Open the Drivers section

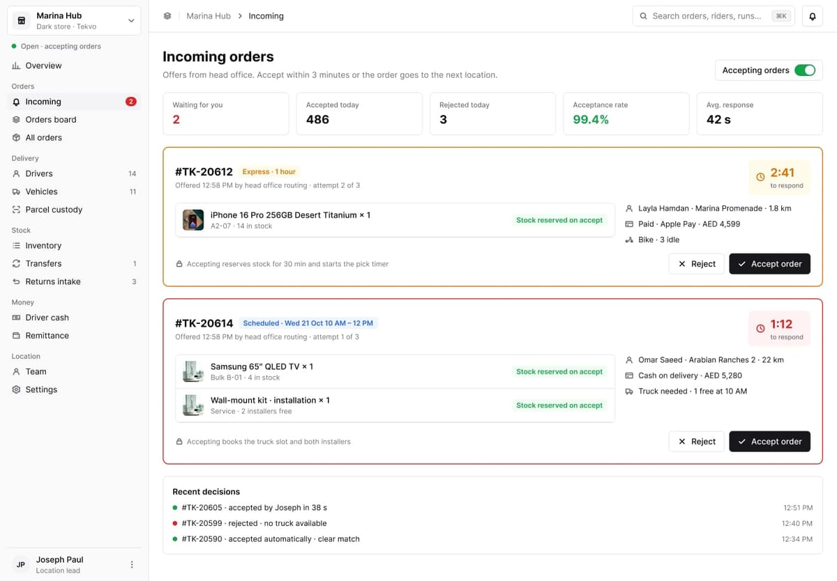tap(74, 173)
